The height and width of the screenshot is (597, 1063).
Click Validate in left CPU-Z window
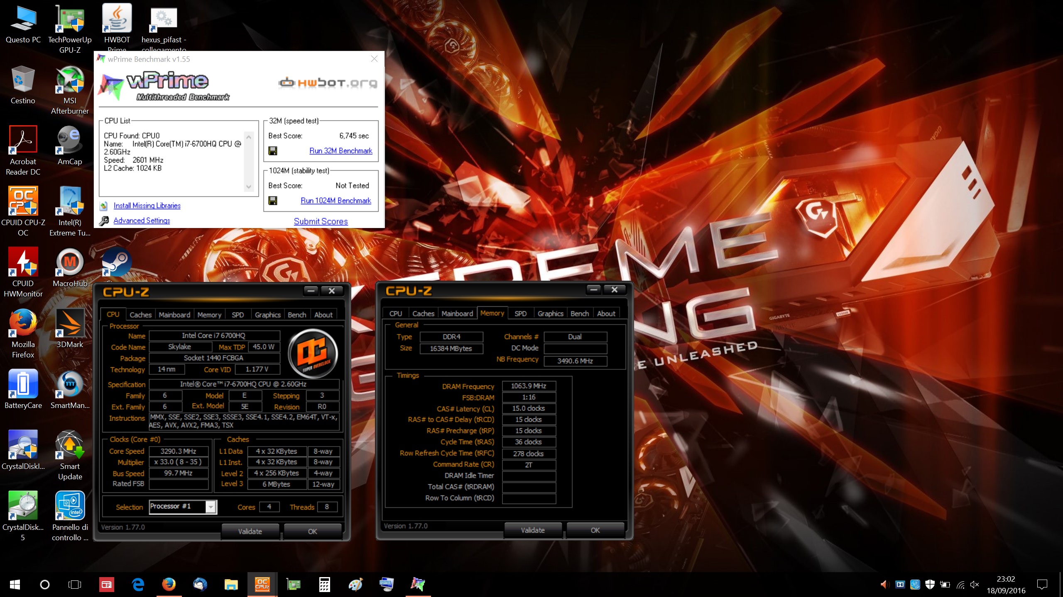point(250,531)
